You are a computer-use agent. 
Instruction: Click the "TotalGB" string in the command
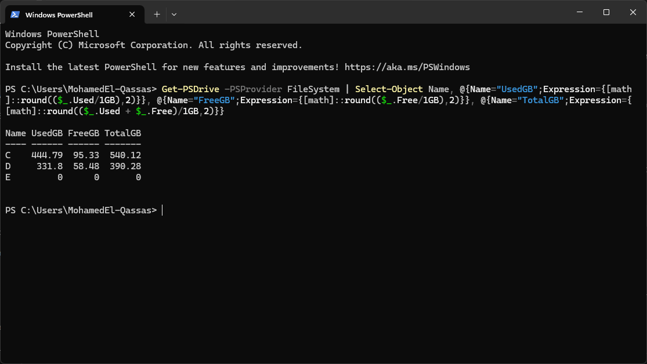pos(541,101)
